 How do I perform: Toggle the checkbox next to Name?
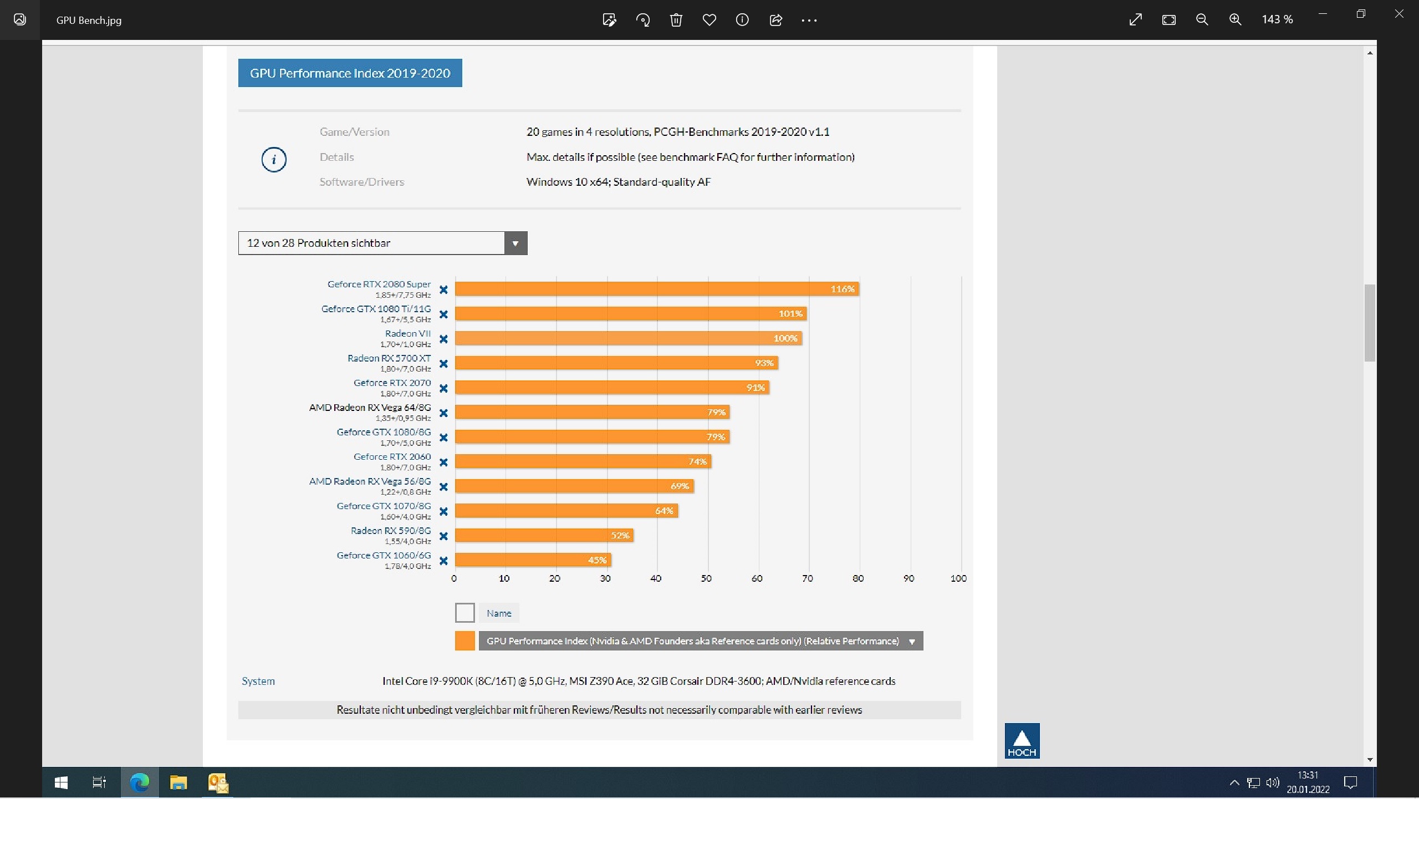pos(464,612)
